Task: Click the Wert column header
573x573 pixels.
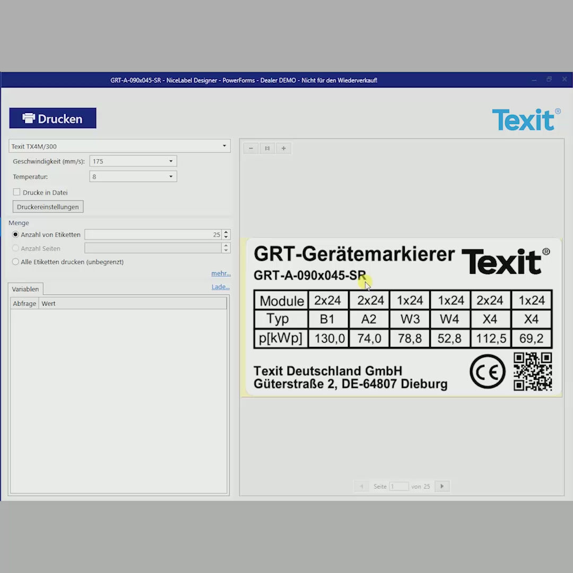Action: pyautogui.click(x=132, y=303)
